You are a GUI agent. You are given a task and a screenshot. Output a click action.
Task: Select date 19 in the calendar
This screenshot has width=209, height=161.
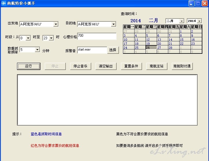[x=151, y=44]
